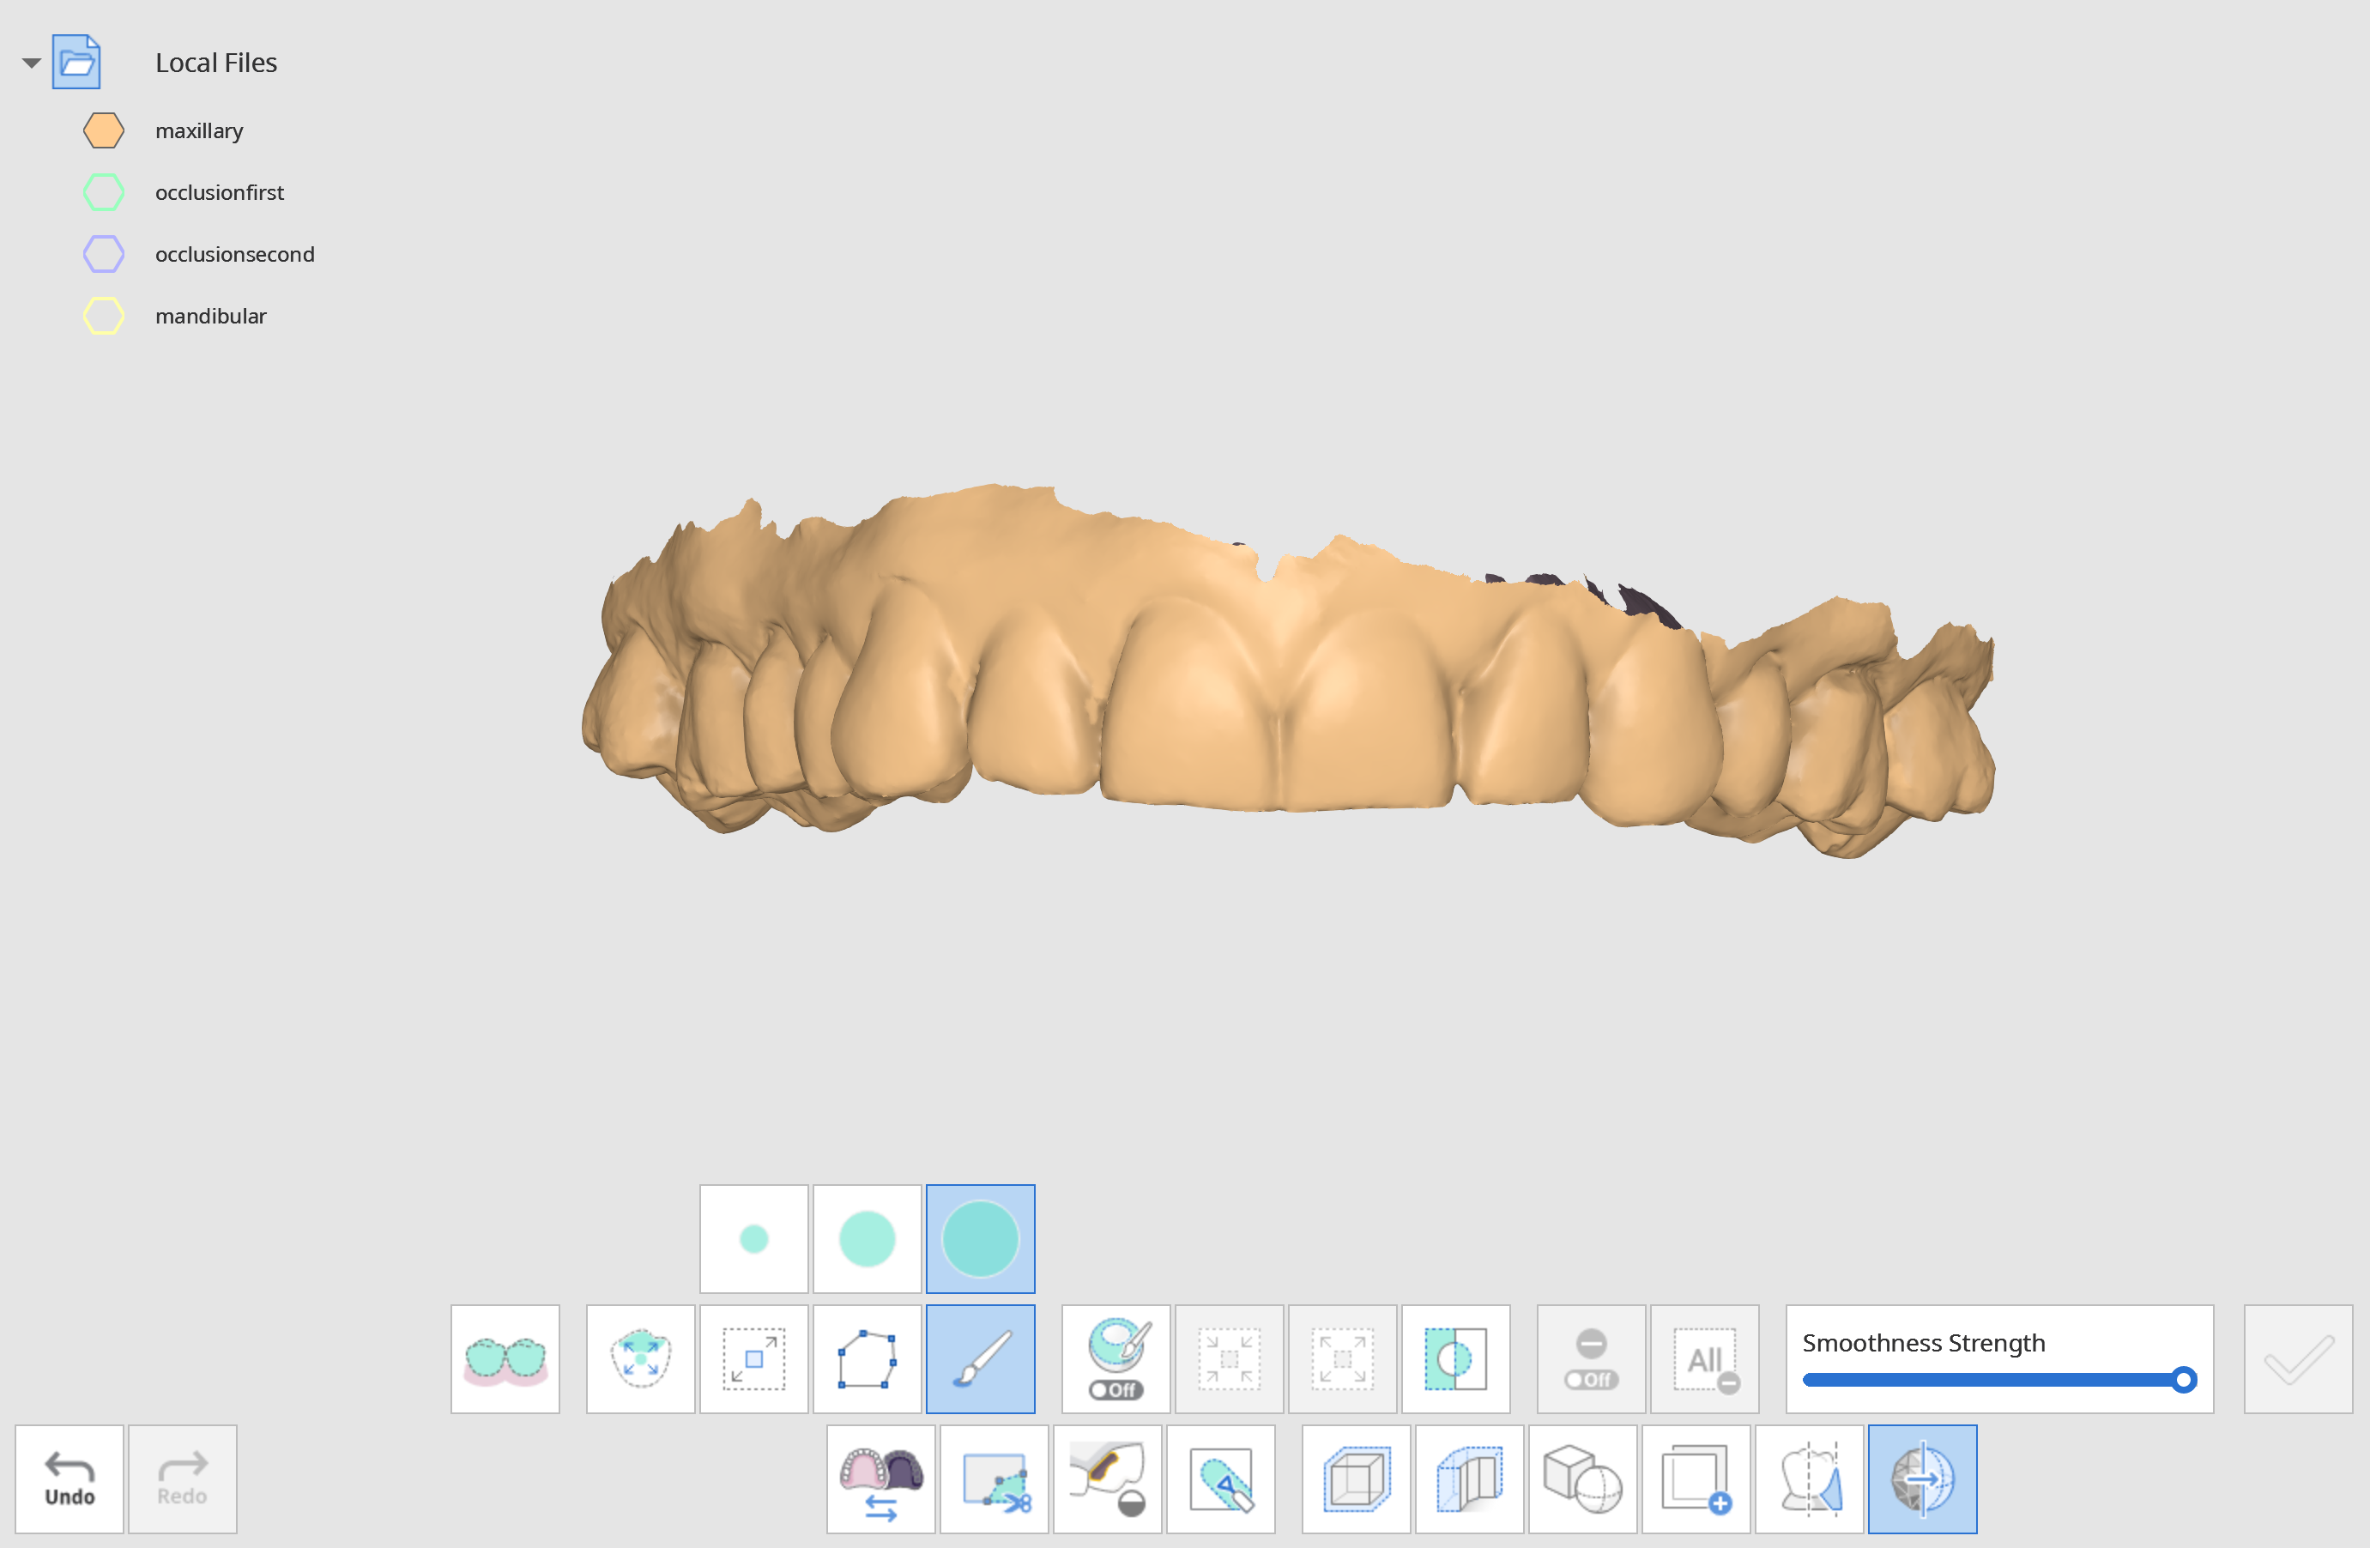Select the occlusionsecond file label
Image resolution: width=2370 pixels, height=1548 pixels.
235,254
